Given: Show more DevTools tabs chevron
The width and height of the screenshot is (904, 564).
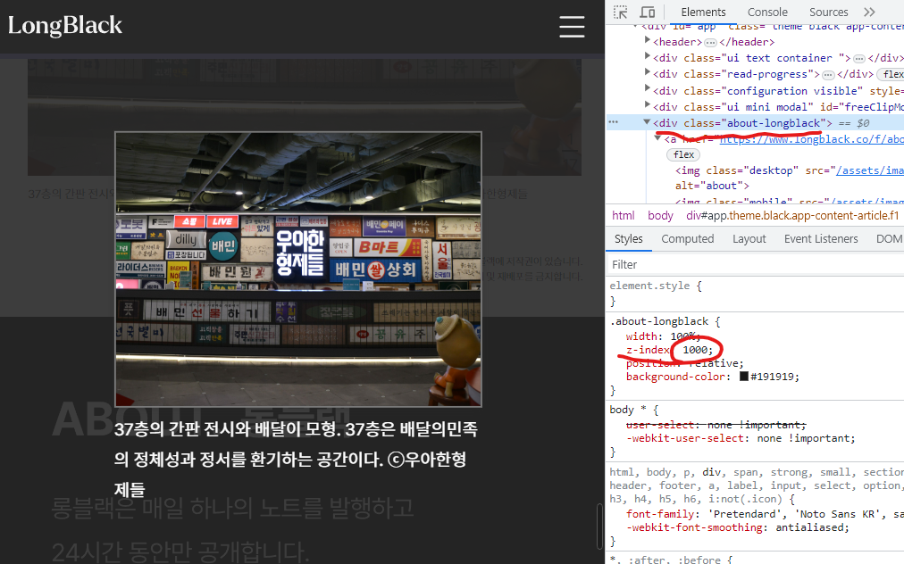Looking at the screenshot, I should 869,12.
